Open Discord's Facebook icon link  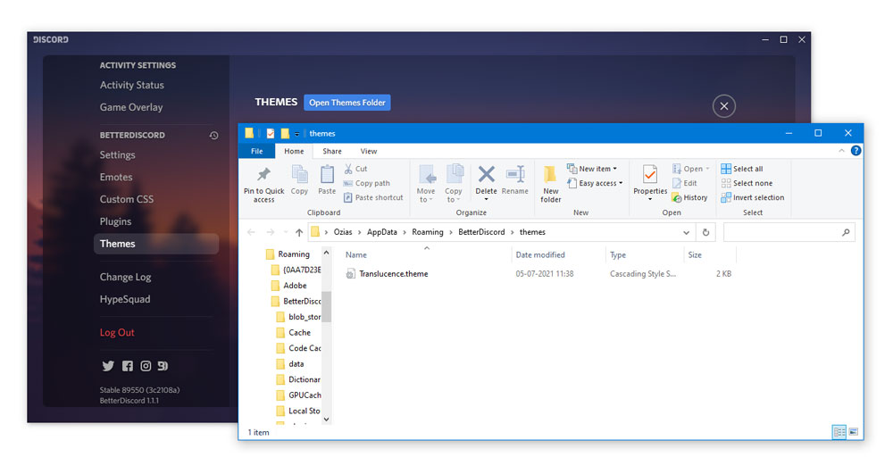[128, 366]
